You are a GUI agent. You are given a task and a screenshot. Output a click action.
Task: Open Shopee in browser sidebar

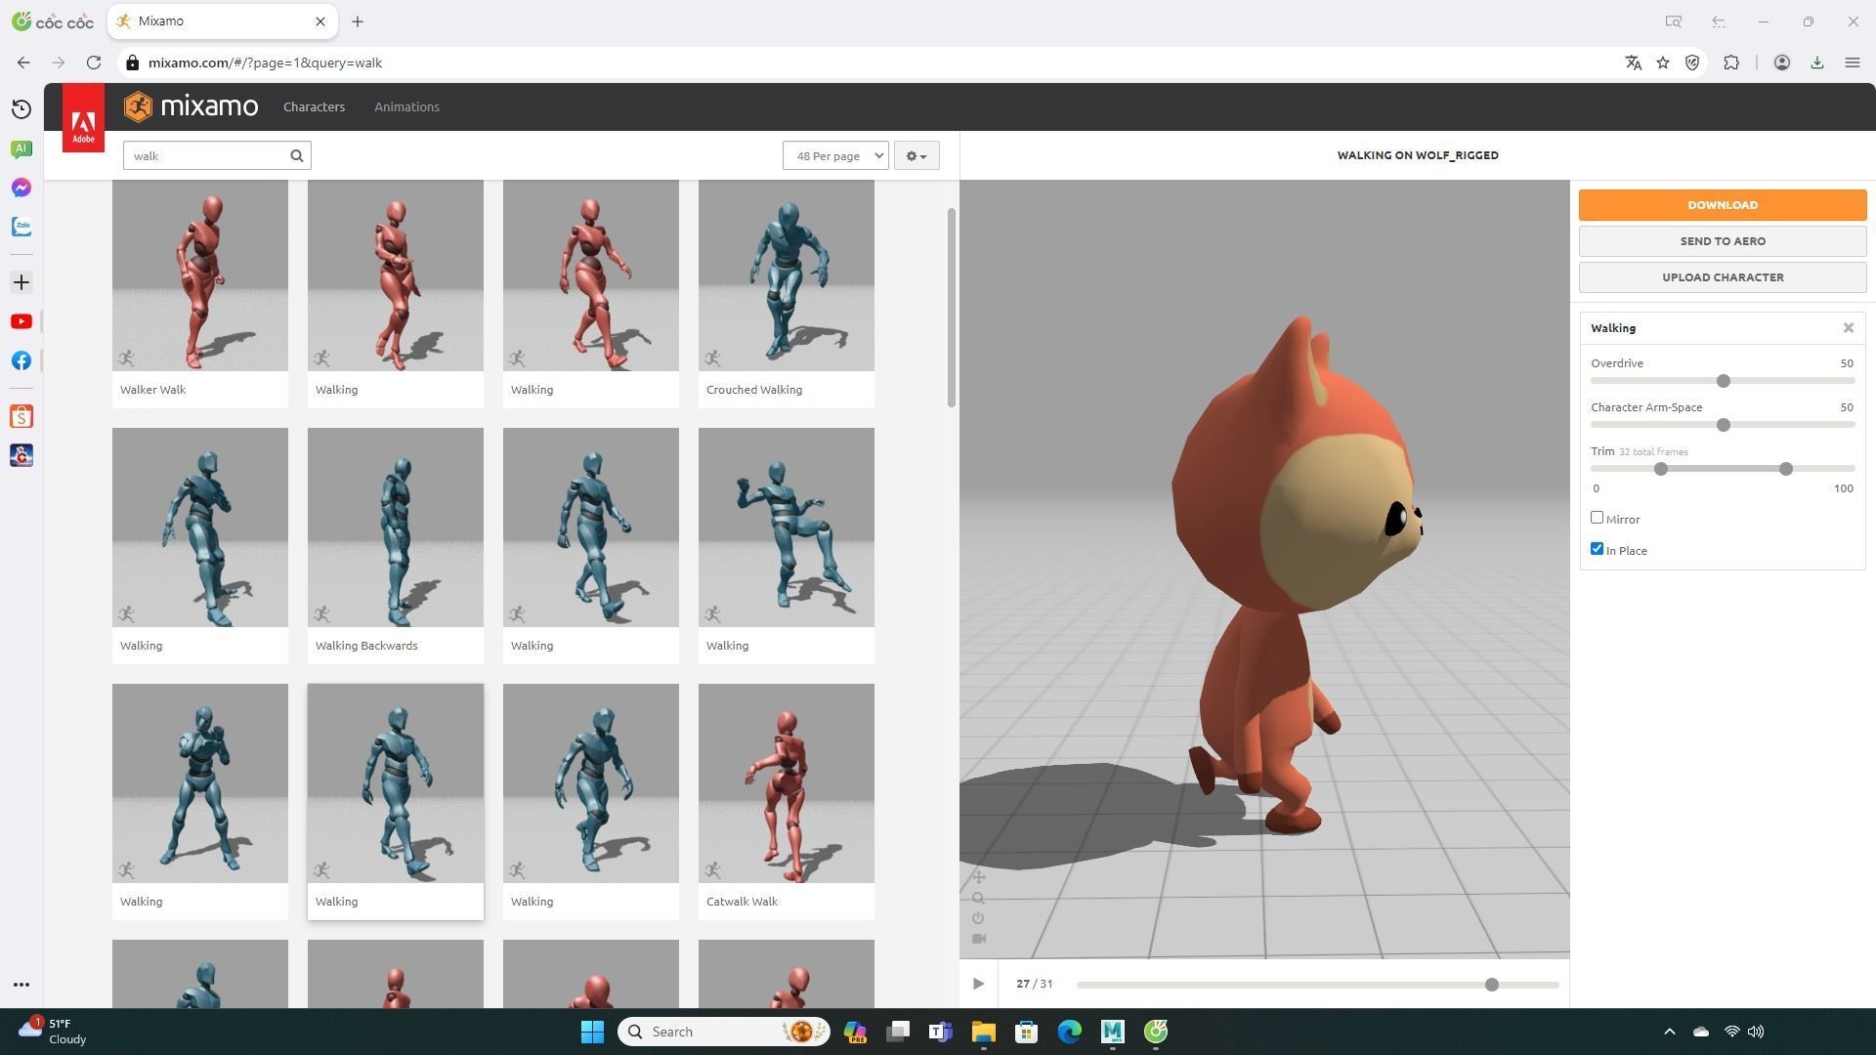pos(21,417)
